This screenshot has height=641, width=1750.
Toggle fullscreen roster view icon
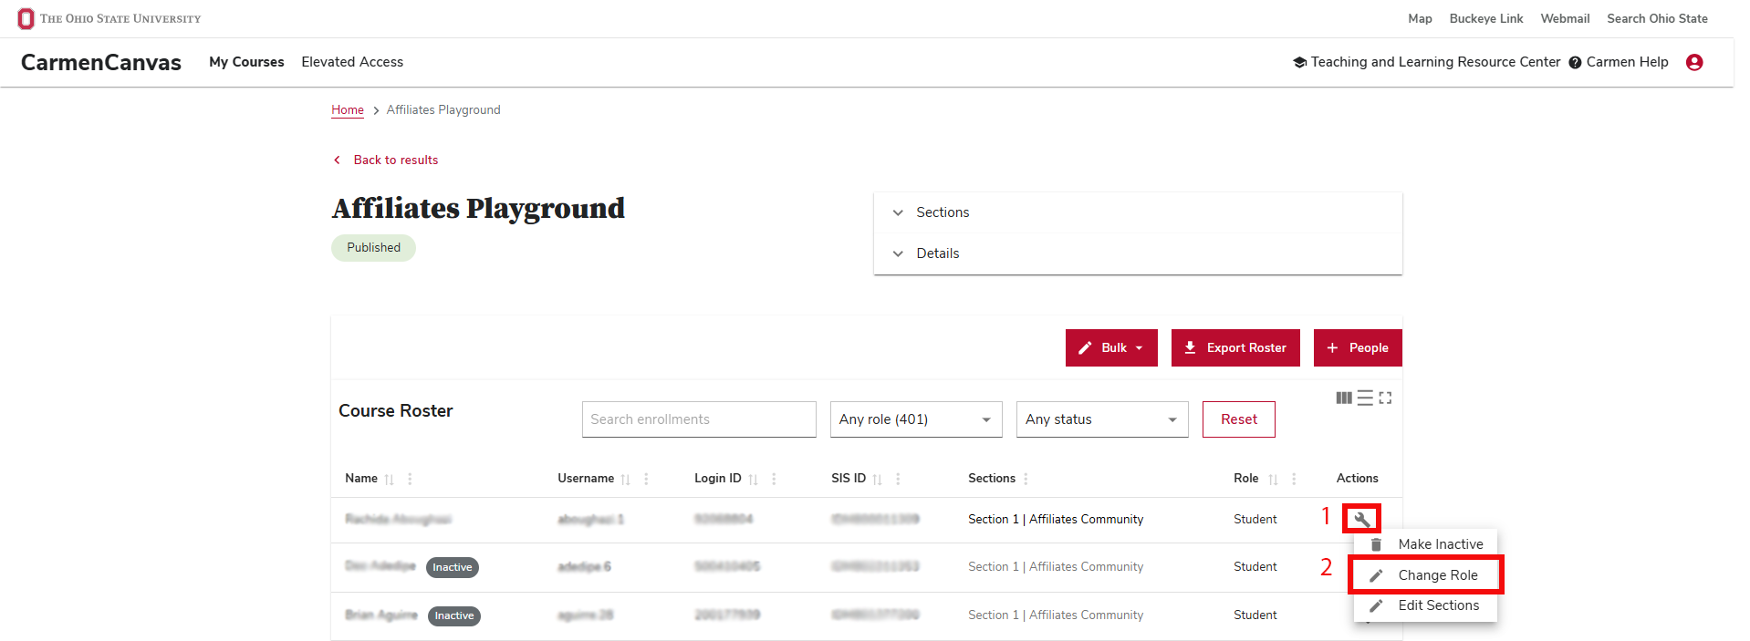point(1385,398)
